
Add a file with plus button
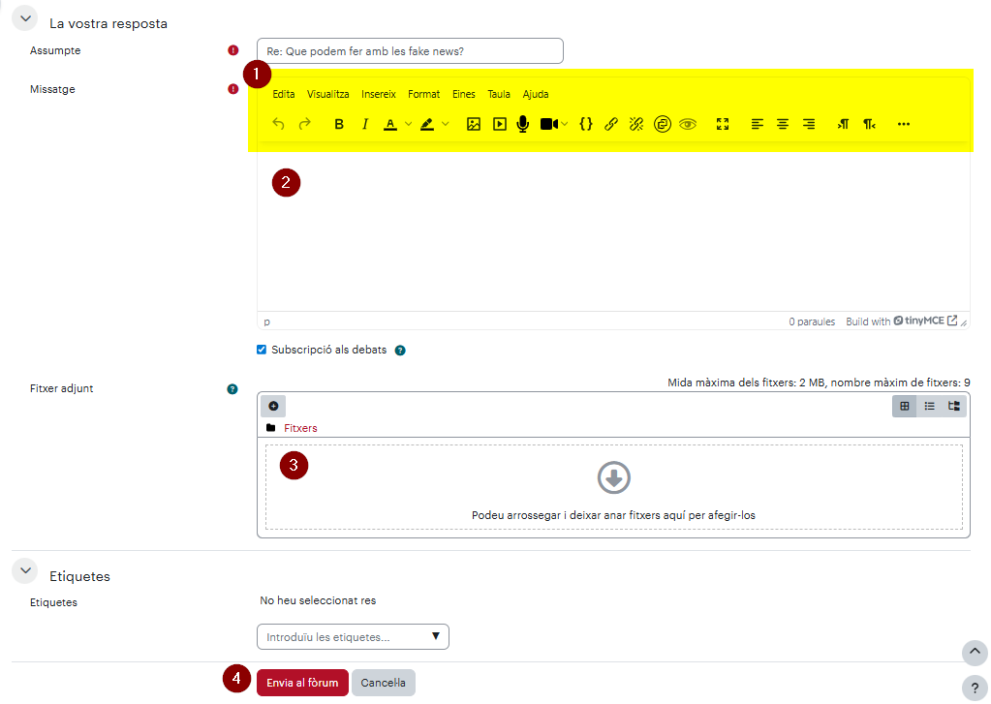point(273,406)
